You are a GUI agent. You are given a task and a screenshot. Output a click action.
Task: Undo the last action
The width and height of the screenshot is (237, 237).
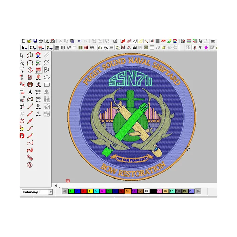click(80, 41)
